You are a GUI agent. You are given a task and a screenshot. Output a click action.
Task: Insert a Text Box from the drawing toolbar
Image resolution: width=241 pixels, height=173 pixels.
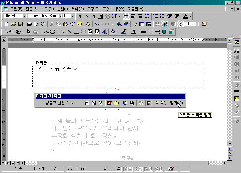[x=90, y=32]
